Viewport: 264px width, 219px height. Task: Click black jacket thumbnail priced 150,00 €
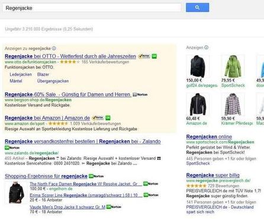click(198, 66)
